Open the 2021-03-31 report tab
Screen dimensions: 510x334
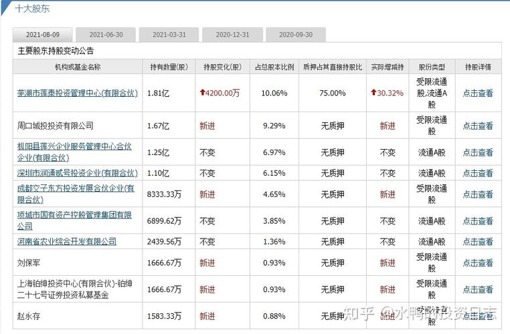tap(169, 35)
